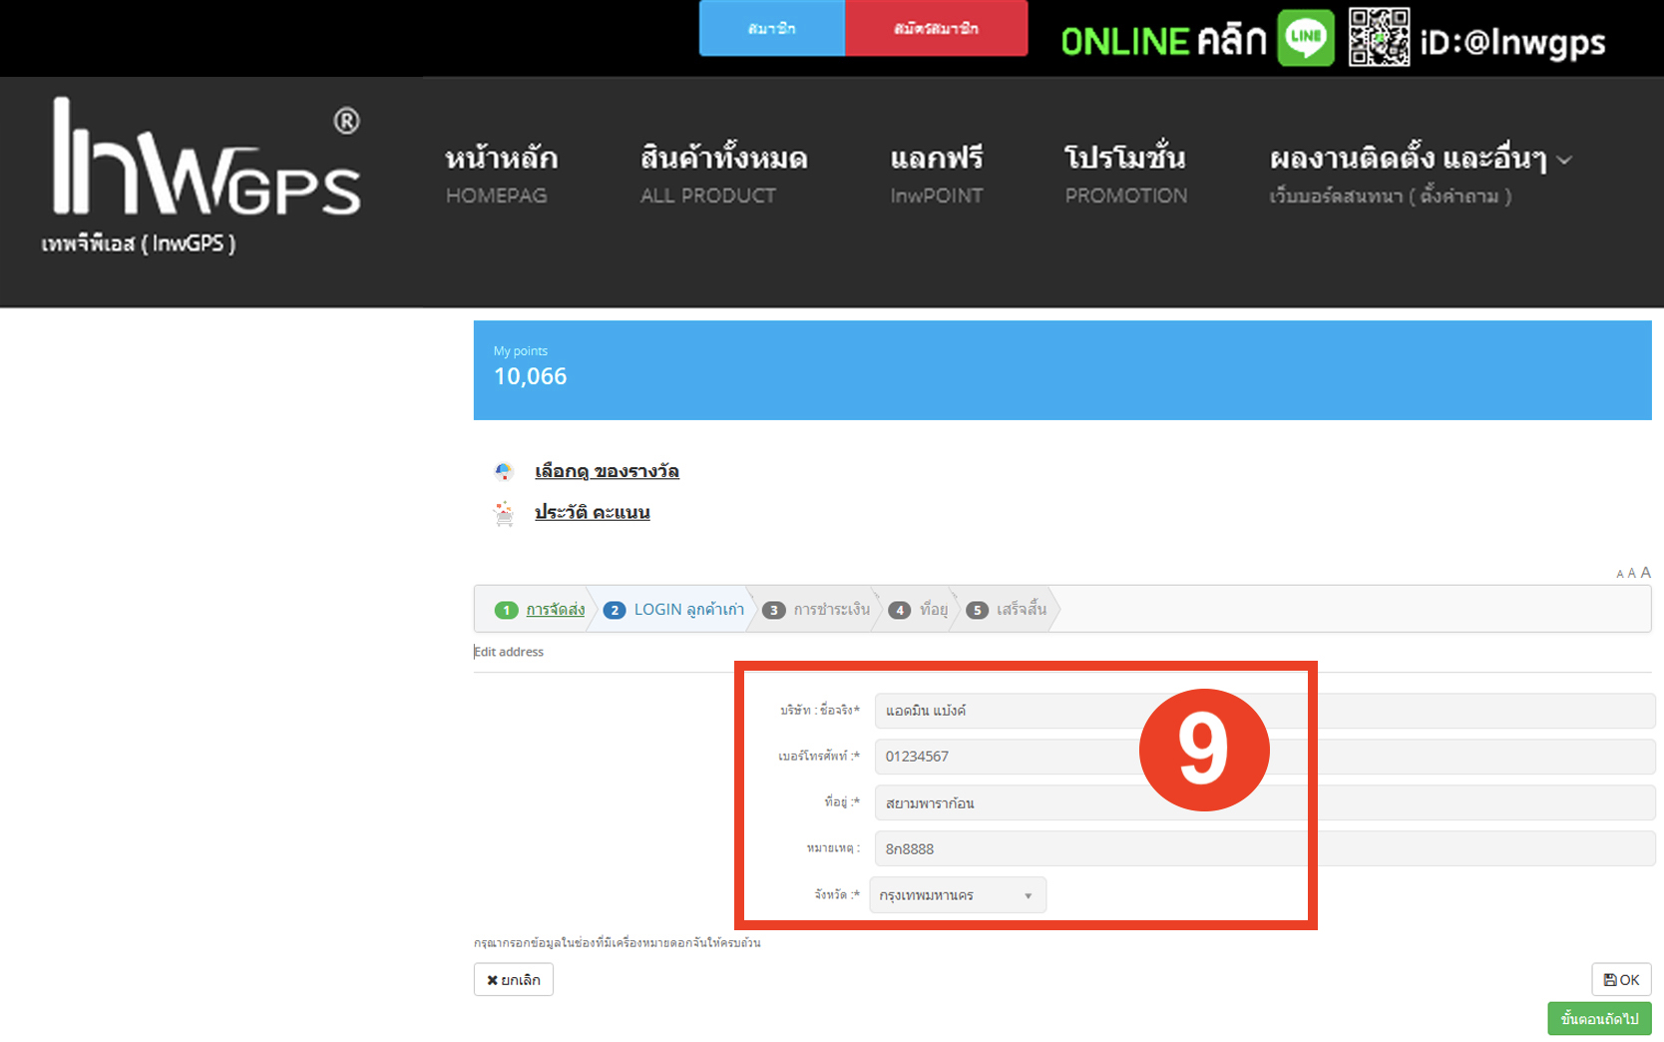Click the points history icon
This screenshot has height=1042, width=1664.
[504, 513]
